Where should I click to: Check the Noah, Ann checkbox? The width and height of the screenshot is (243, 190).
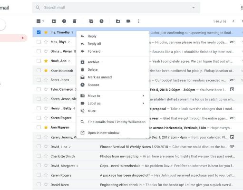pyautogui.click(x=39, y=61)
